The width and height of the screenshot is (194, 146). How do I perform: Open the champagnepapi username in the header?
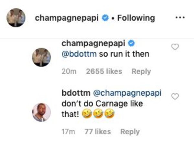tap(67, 18)
